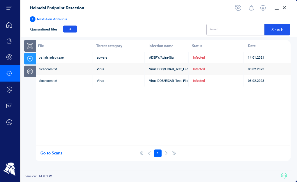
Task: Open the notifications bell
Action: [251, 8]
